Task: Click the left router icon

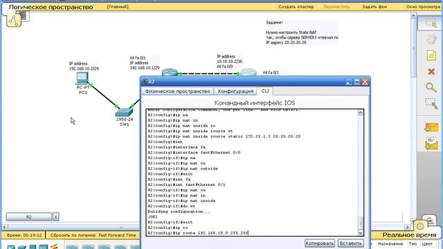Action: coord(169,72)
